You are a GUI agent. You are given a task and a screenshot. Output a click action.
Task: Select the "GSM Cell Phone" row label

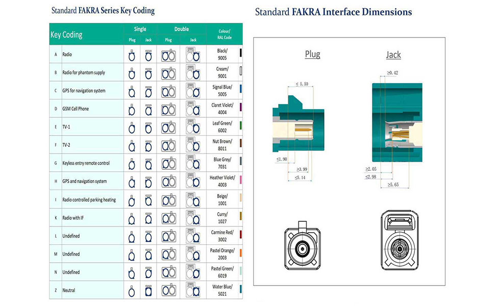click(x=76, y=109)
